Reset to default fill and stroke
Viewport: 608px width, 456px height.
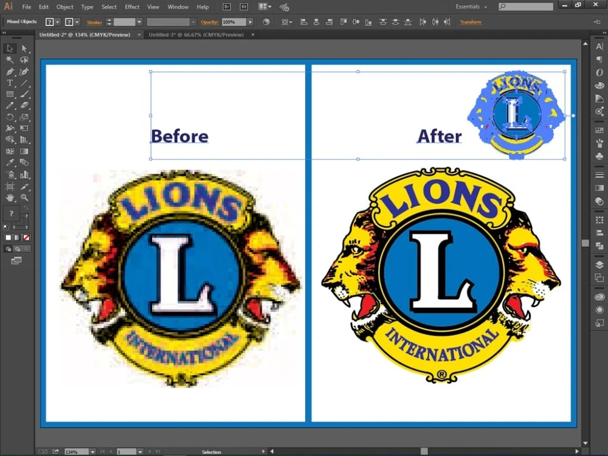[x=6, y=227]
